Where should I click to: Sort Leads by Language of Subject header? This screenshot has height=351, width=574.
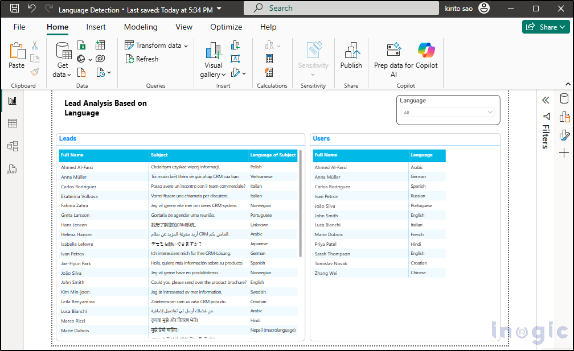coord(273,155)
